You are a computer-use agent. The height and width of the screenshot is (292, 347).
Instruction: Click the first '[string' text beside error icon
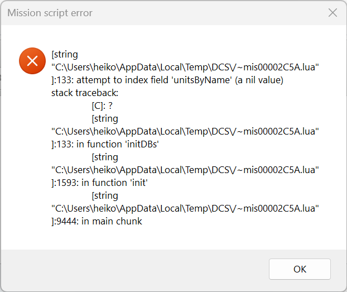(64, 55)
